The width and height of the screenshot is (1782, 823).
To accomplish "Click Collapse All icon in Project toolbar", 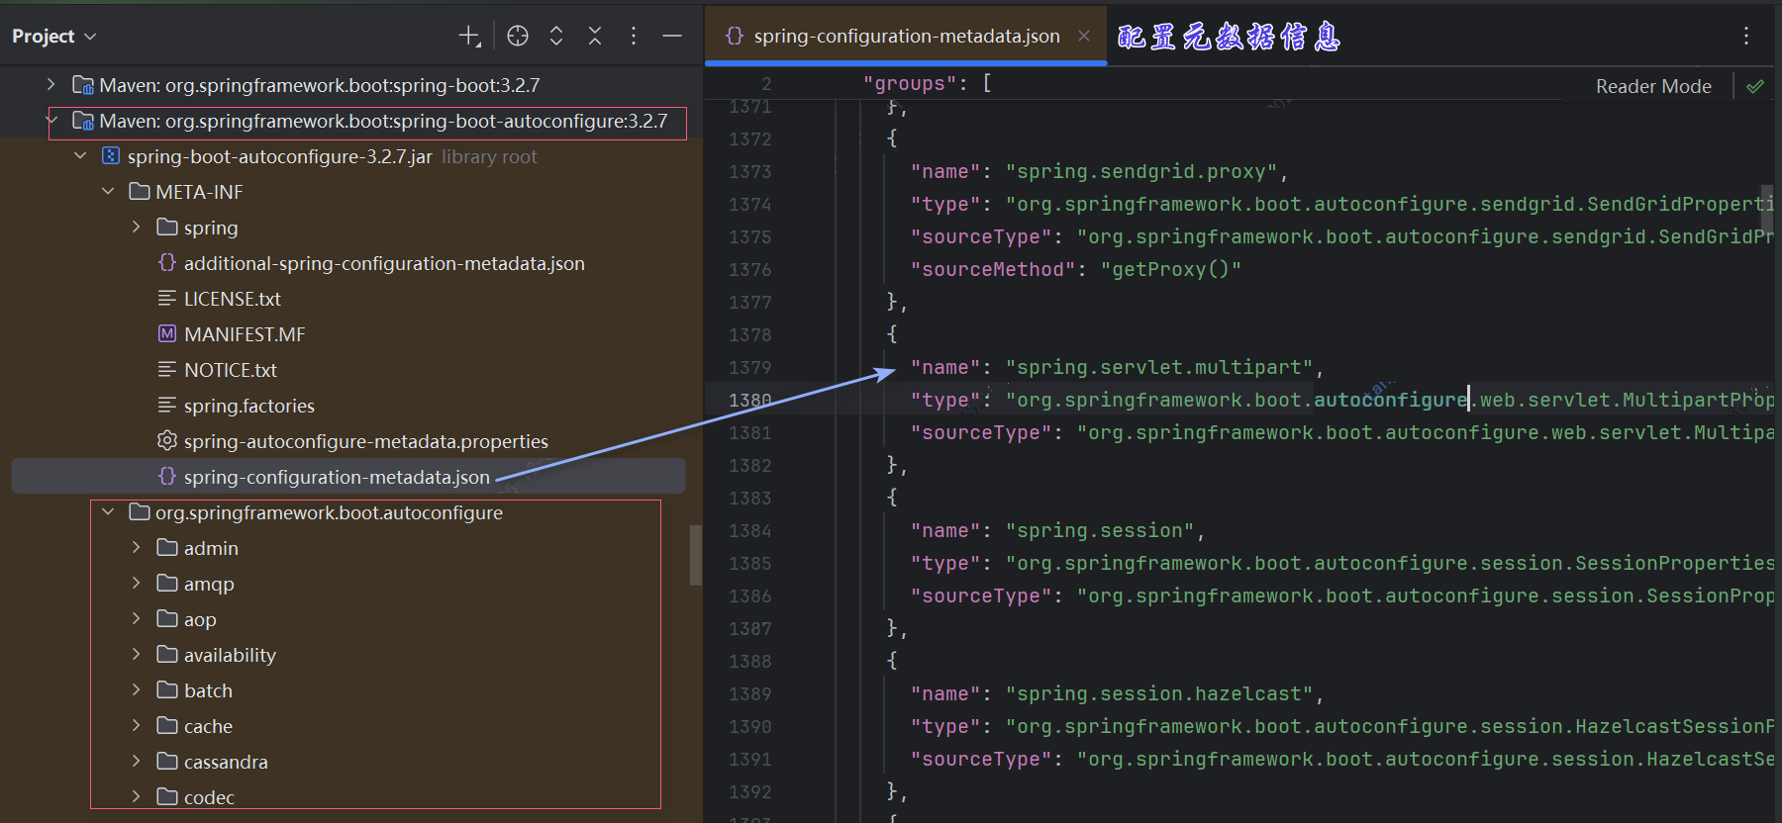I will [595, 36].
